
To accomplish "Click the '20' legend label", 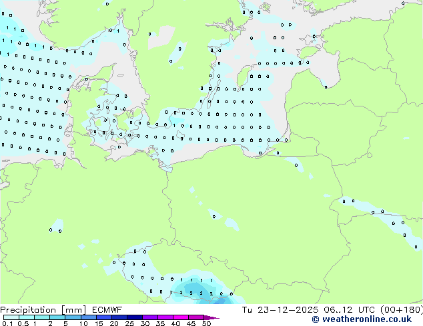I will coord(114,323).
